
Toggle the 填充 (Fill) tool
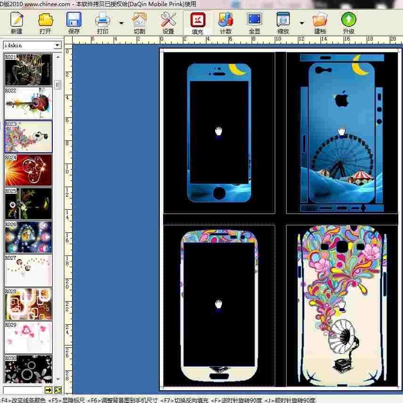[x=197, y=23]
